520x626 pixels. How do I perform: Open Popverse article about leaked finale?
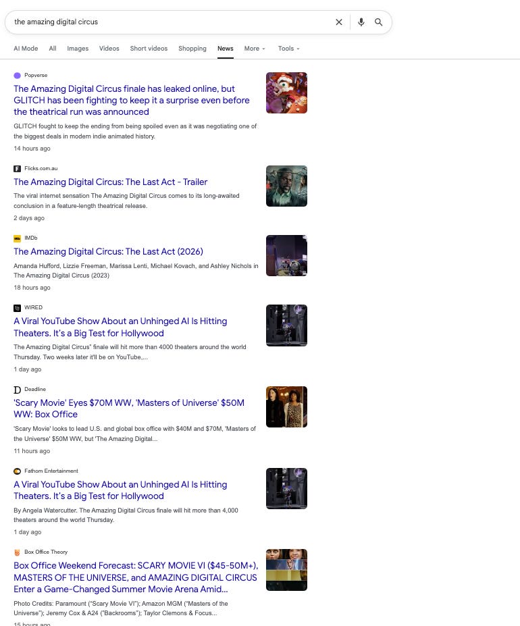[x=132, y=100]
